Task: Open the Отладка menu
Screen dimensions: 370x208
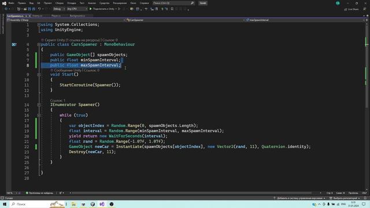Action: pyautogui.click(x=71, y=3)
